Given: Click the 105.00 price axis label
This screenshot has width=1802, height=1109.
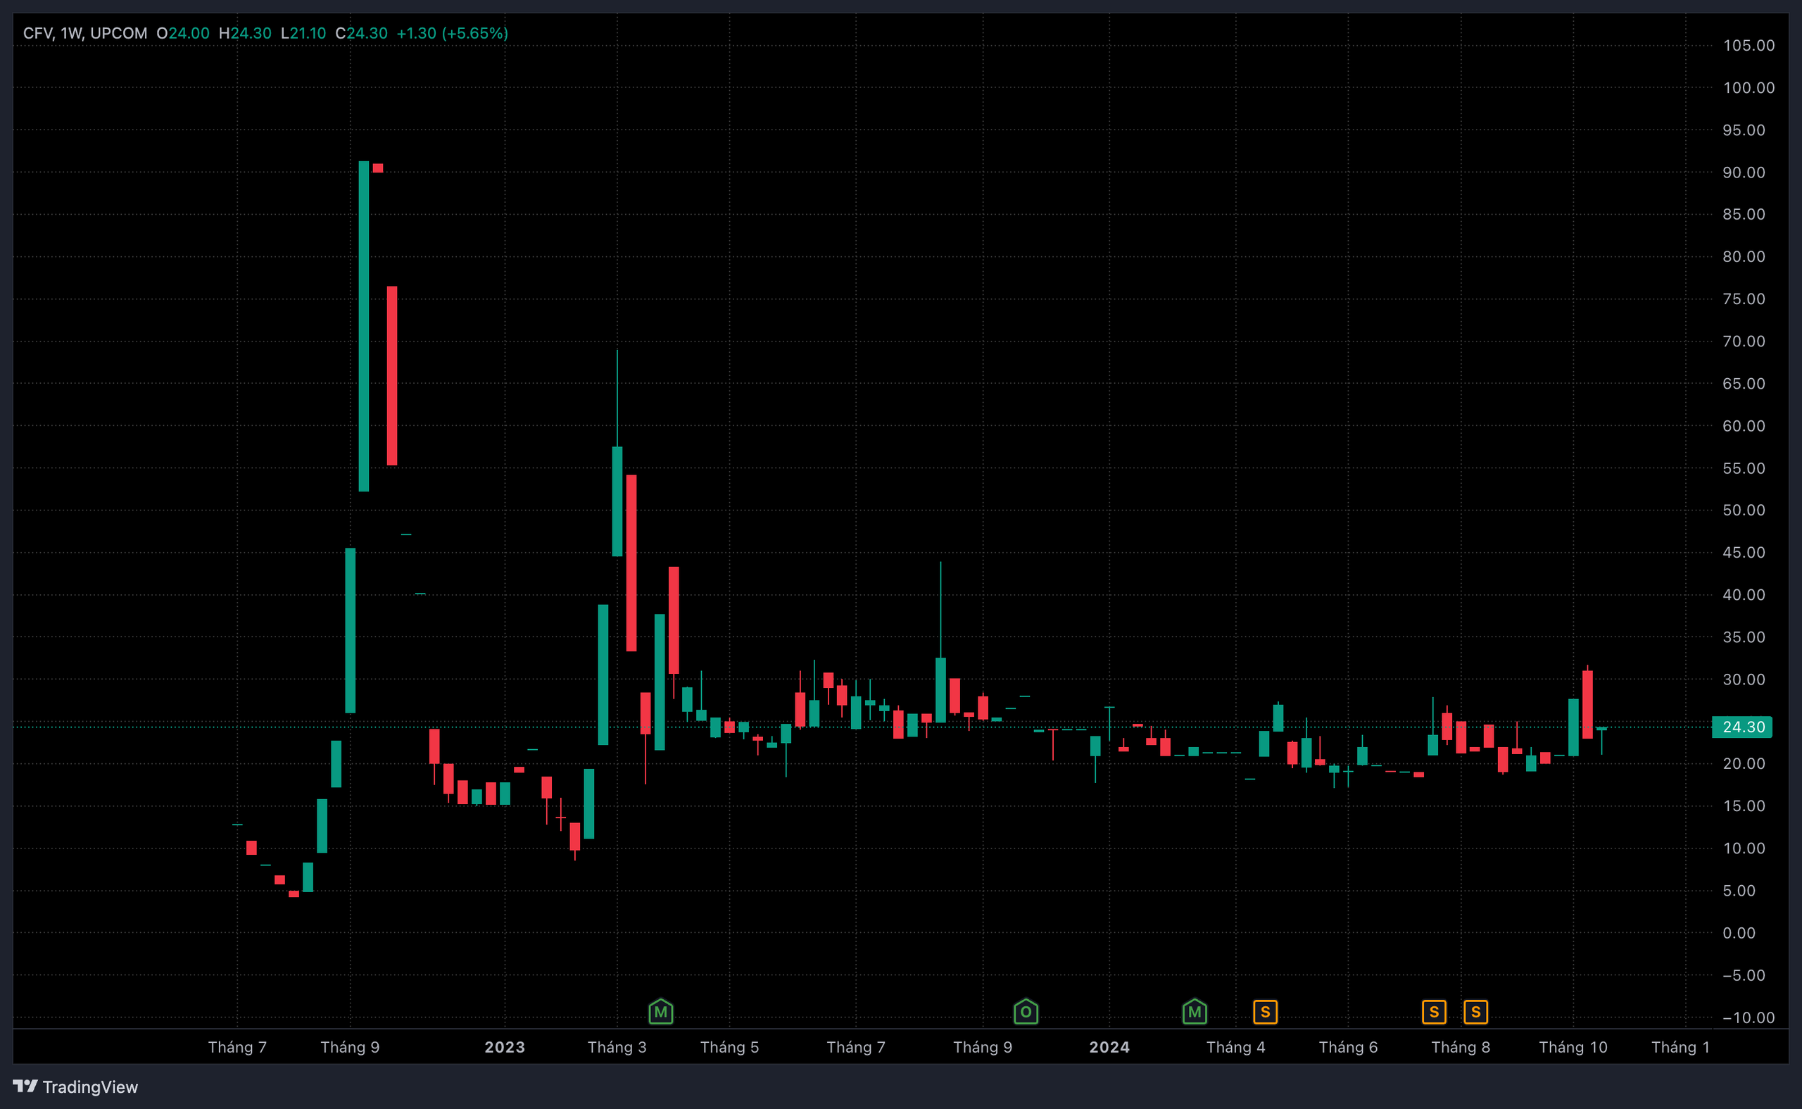Looking at the screenshot, I should 1749,46.
